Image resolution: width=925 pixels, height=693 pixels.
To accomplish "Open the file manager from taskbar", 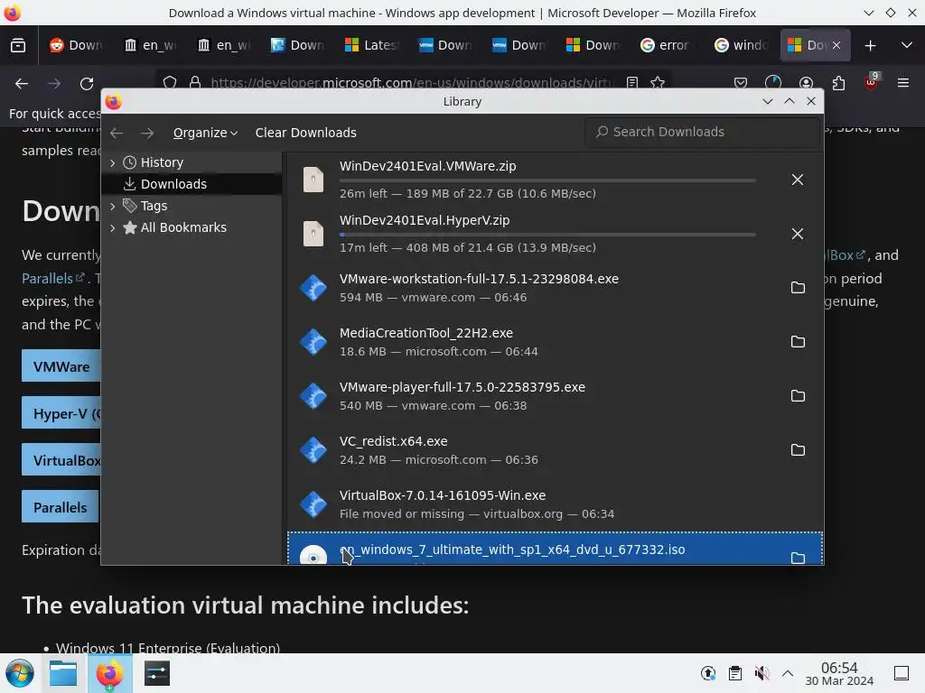I will click(63, 673).
